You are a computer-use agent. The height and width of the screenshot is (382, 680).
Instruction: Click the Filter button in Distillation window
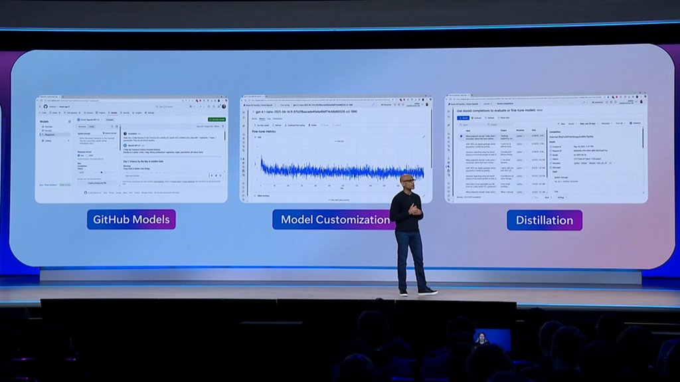562,124
